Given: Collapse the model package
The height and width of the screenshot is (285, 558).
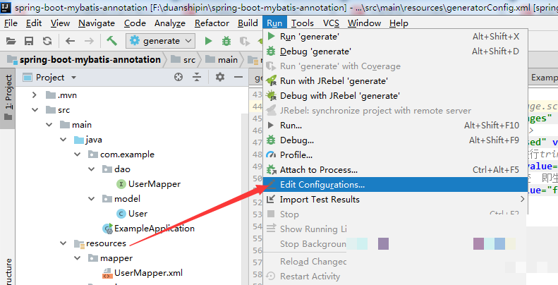Looking at the screenshot, I should 92,199.
